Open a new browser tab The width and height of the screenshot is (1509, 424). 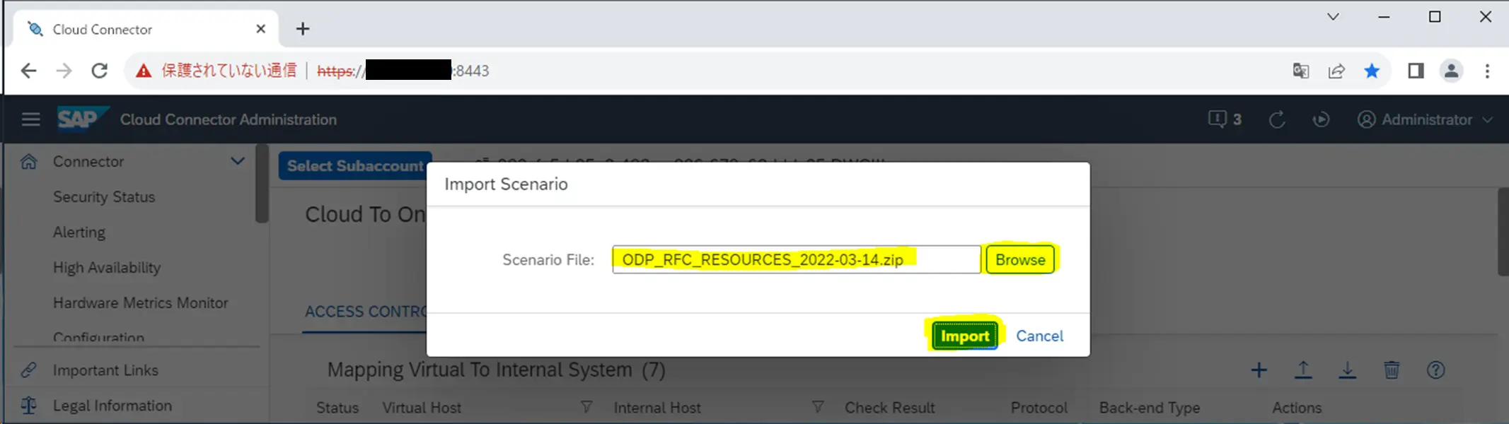click(x=303, y=29)
